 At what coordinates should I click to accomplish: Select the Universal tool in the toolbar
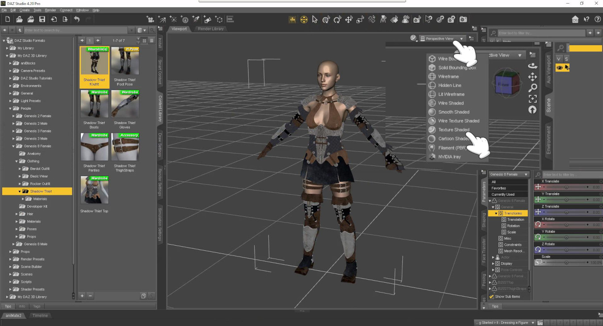[326, 20]
